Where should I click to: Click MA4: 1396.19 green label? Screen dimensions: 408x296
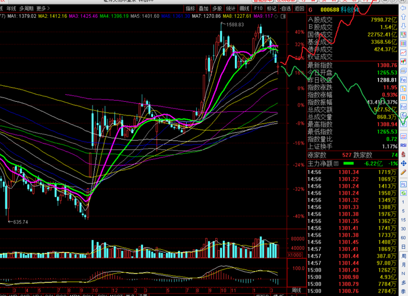114,16
